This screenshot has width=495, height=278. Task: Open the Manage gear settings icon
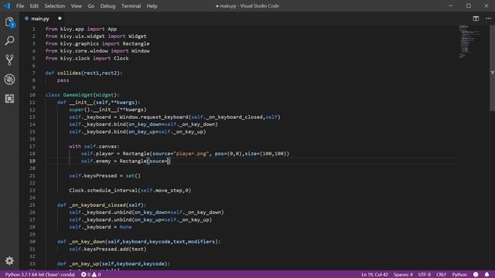point(9,261)
